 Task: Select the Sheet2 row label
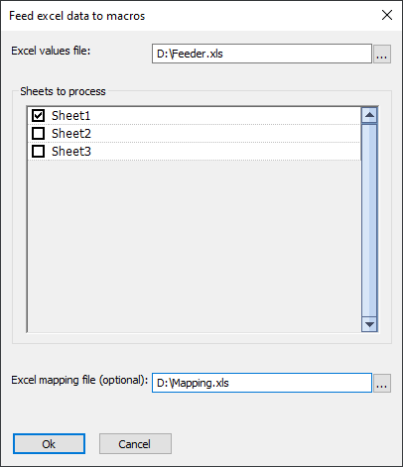[x=71, y=134]
